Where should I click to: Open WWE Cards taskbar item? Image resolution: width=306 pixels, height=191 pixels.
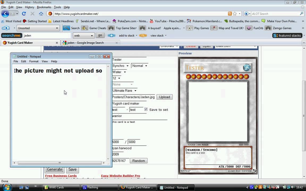61,187
